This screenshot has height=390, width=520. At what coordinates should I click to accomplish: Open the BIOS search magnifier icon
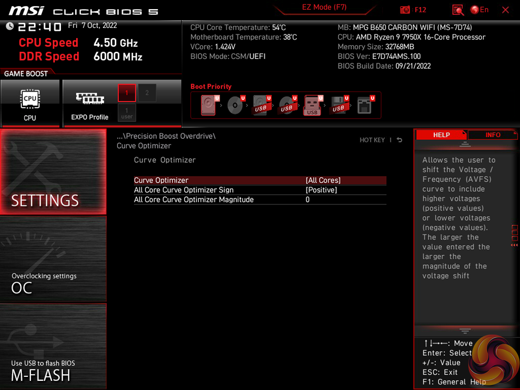457,10
